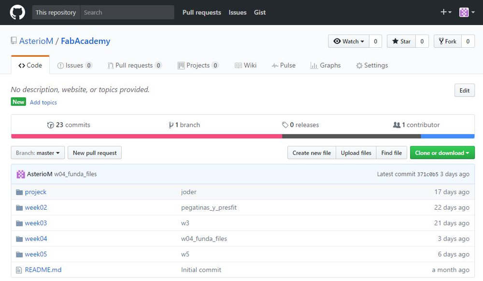
Task: Open the watchers count 0 next to Watch
Action: point(375,41)
